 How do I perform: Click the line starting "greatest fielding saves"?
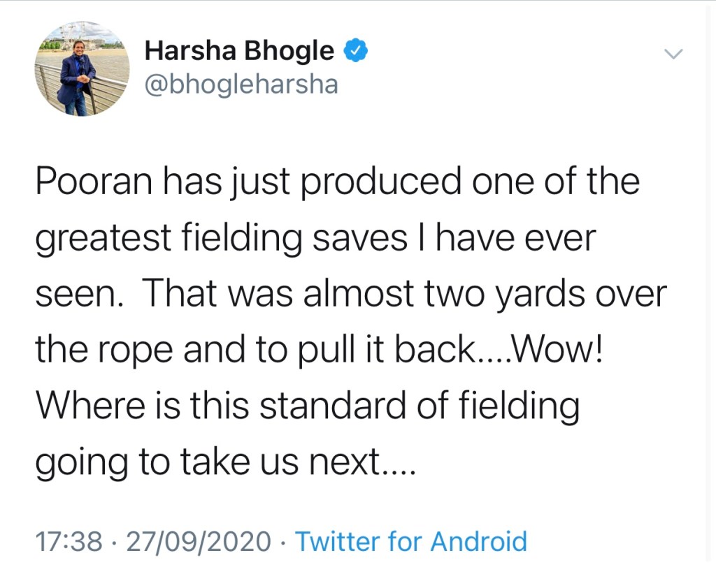[315, 238]
